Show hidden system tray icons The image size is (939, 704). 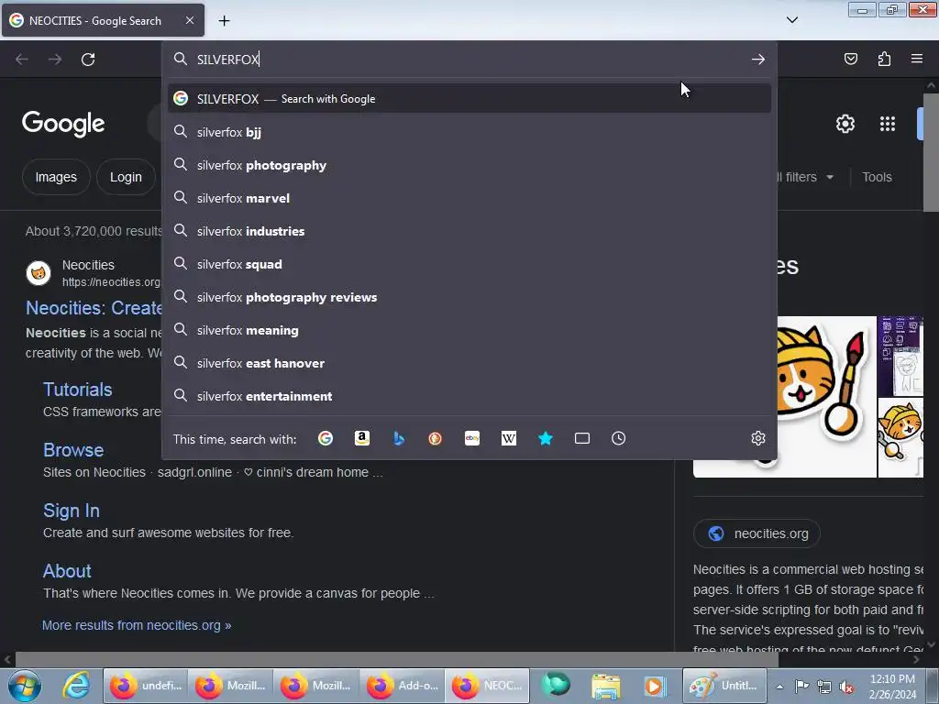click(779, 687)
